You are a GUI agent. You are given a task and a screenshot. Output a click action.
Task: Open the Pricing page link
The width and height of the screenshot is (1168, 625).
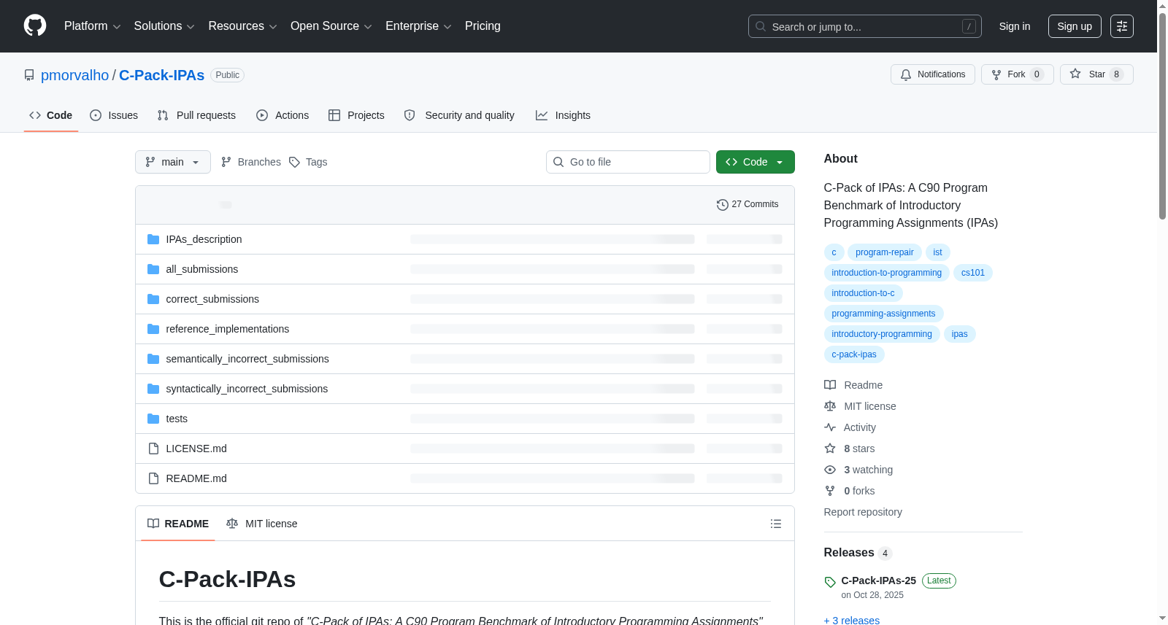pyautogui.click(x=483, y=26)
